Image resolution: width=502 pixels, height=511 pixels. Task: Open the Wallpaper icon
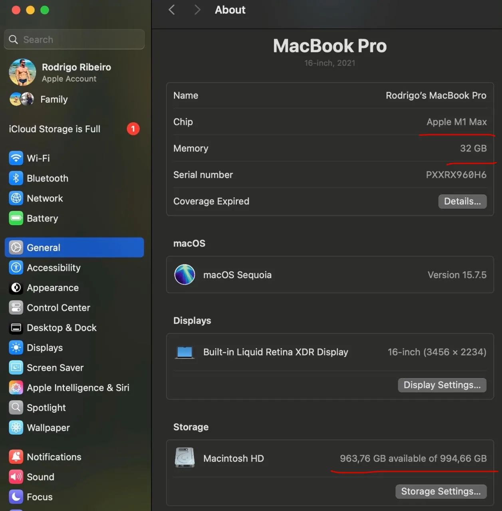(x=16, y=428)
